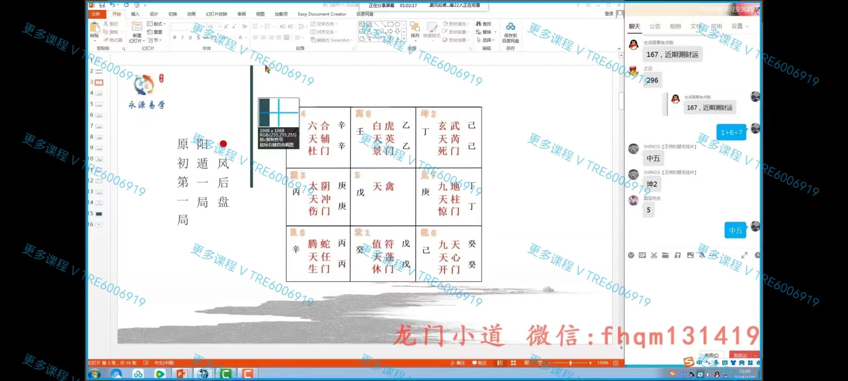Click the Close (关闭) button in chat
The image size is (848, 381).
click(x=712, y=355)
